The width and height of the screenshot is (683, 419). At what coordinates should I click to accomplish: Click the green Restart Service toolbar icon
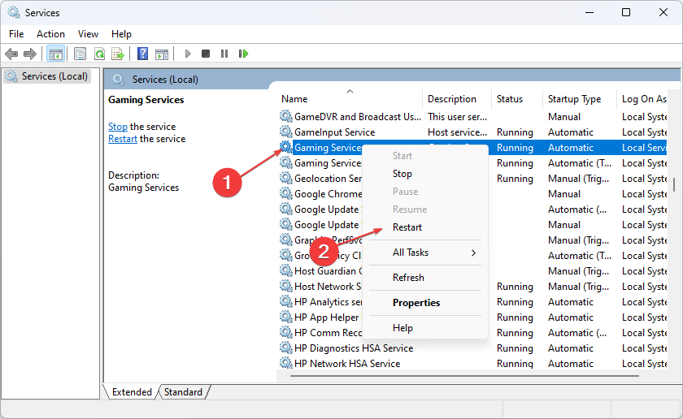point(243,54)
